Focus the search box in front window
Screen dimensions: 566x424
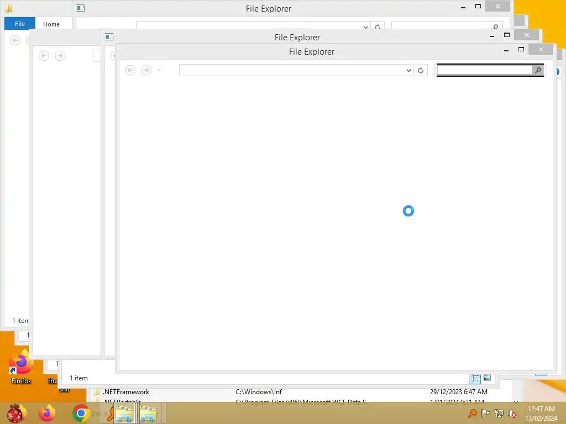484,70
